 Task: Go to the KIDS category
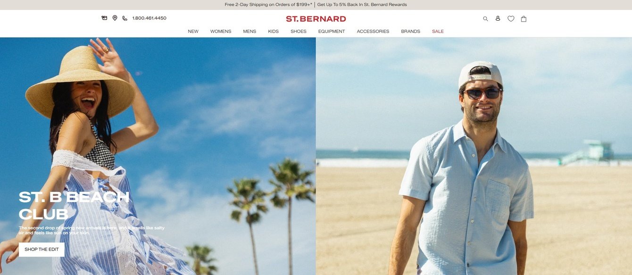pos(274,32)
